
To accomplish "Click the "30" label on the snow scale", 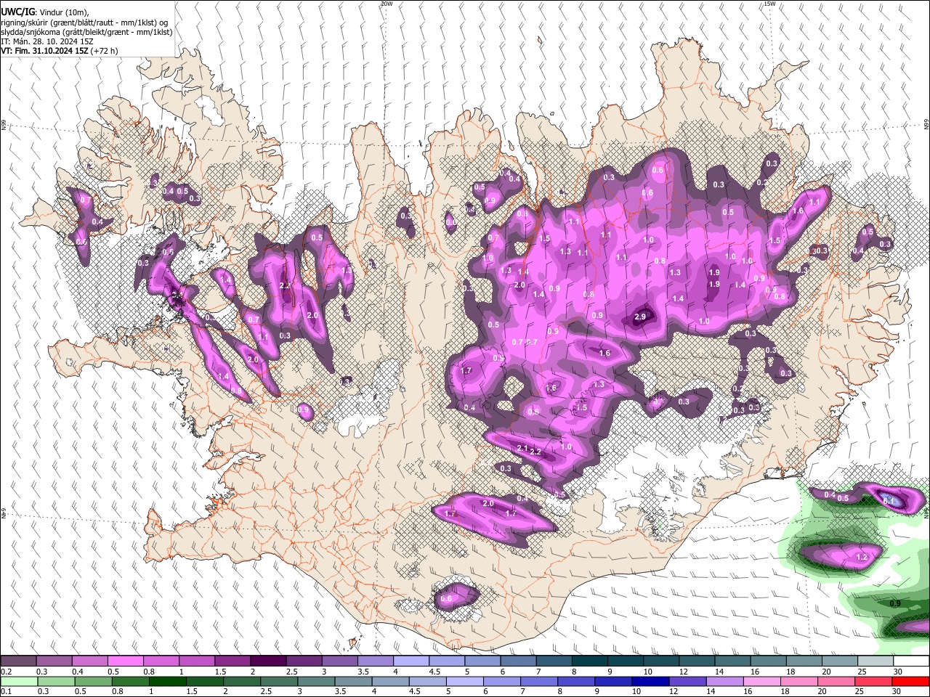I will point(898,672).
